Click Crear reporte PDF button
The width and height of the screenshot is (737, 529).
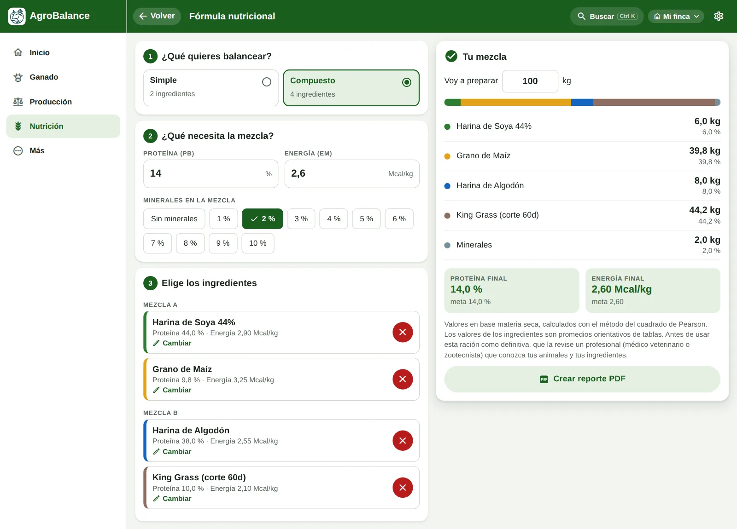point(582,379)
